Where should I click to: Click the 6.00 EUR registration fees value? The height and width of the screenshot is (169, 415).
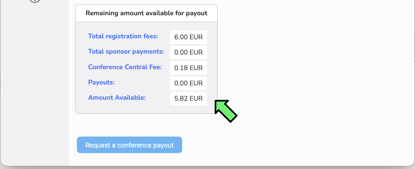[x=188, y=37]
